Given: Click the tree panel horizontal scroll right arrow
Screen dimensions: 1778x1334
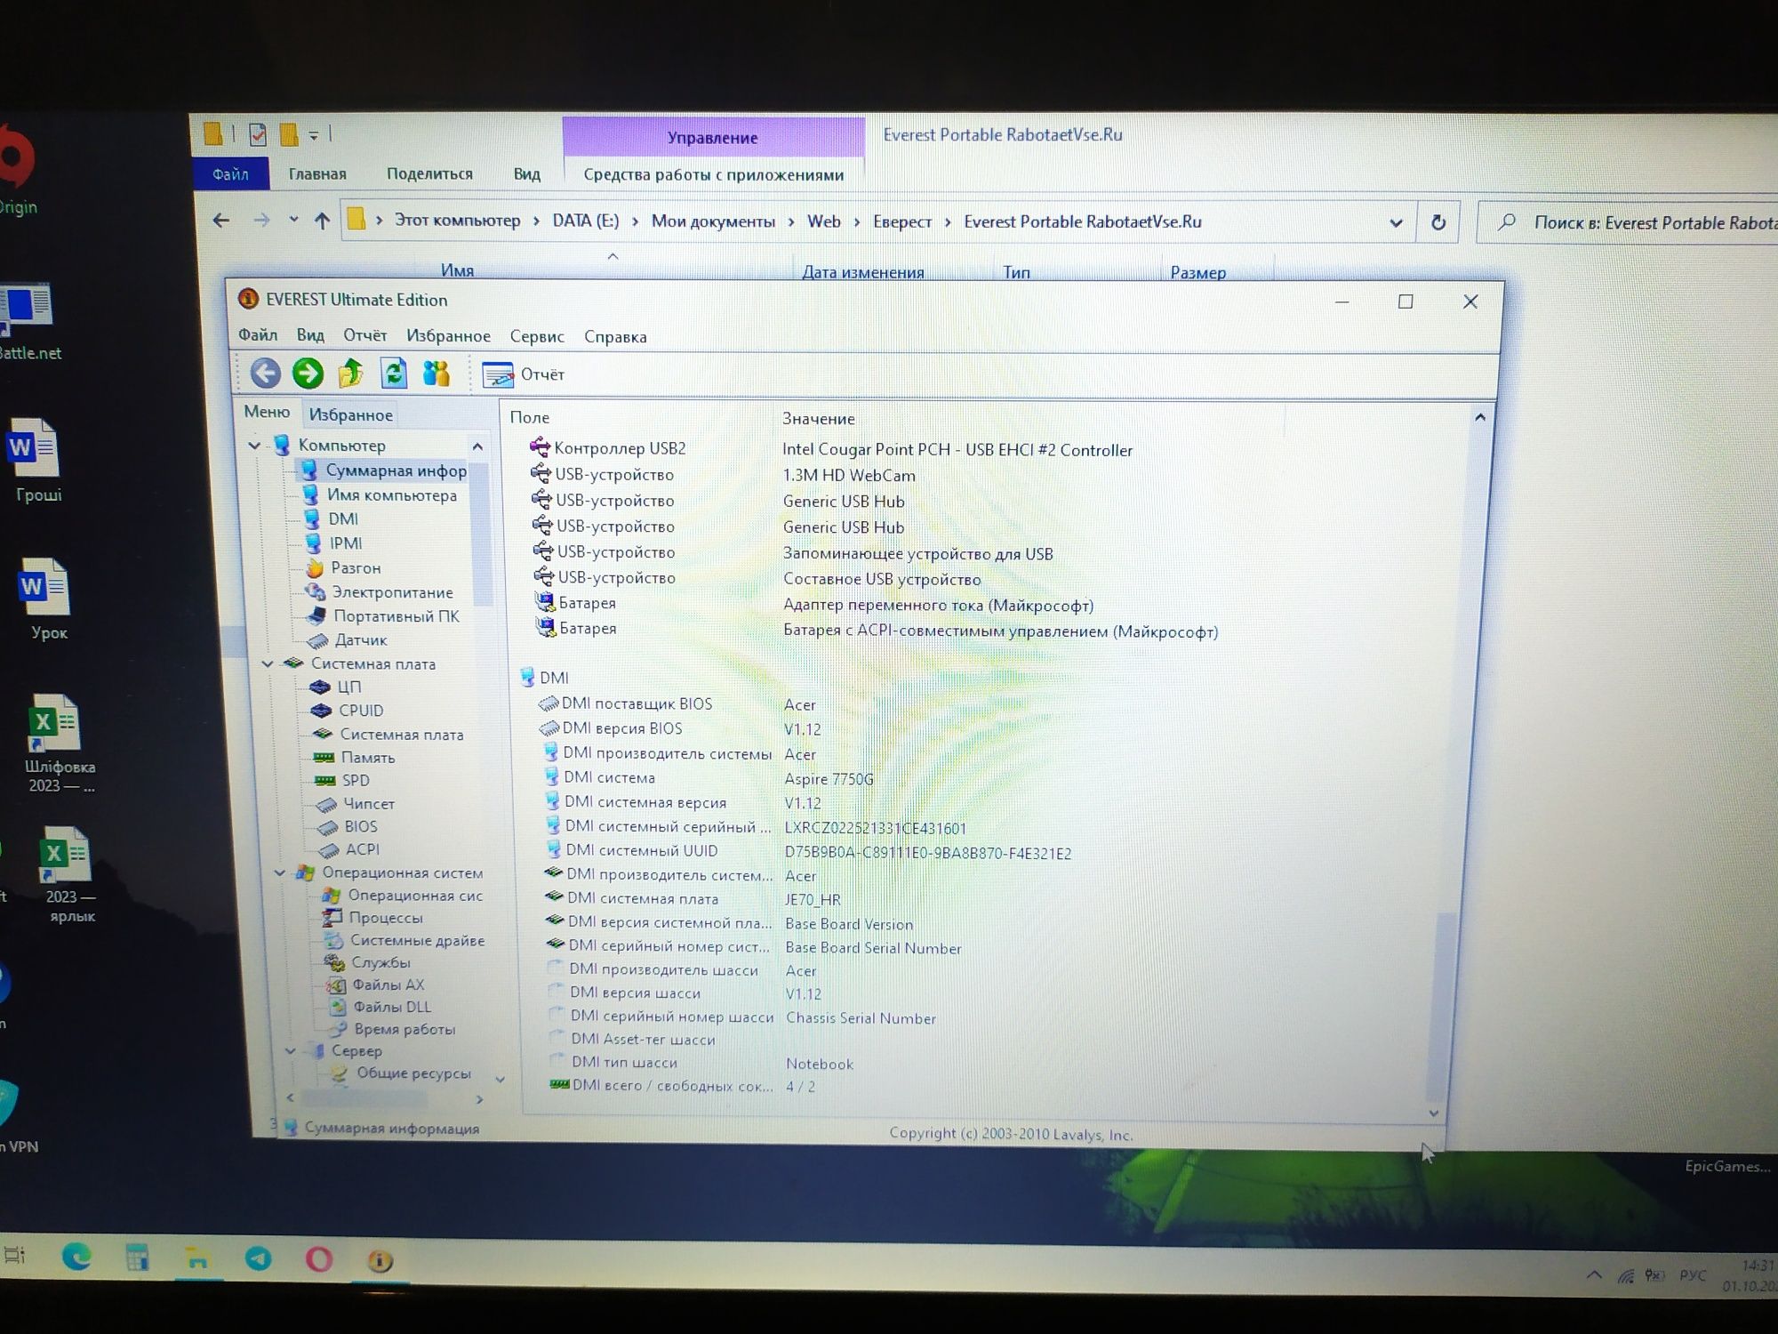Looking at the screenshot, I should tap(480, 1099).
